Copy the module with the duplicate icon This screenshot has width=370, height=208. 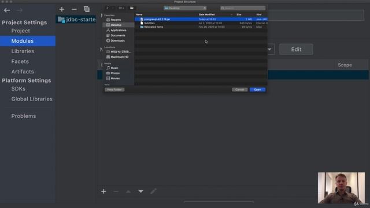[87, 9]
